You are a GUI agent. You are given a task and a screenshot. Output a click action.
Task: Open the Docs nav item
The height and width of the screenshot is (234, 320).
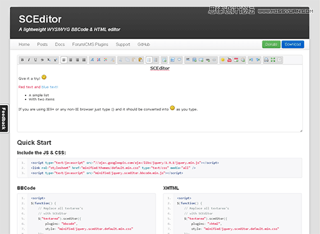60,44
